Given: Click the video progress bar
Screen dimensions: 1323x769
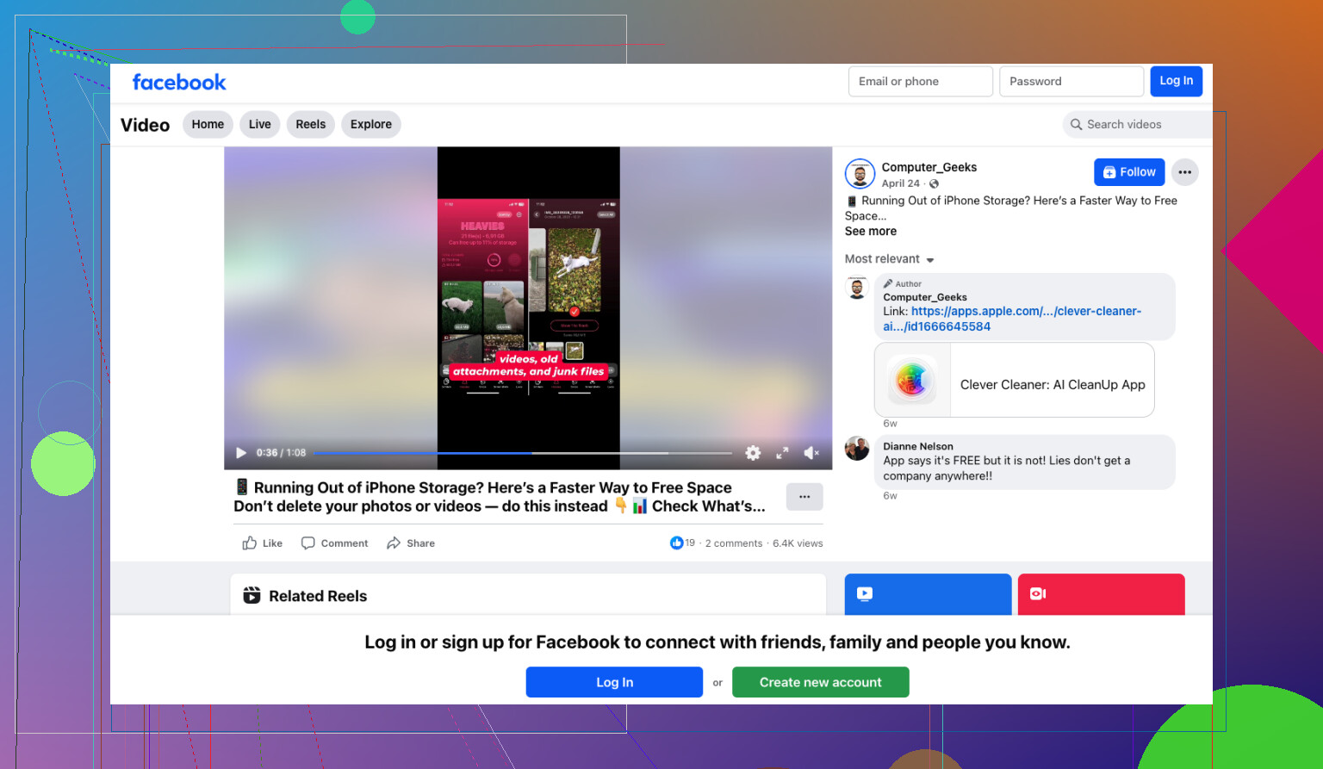Looking at the screenshot, I should coord(523,453).
